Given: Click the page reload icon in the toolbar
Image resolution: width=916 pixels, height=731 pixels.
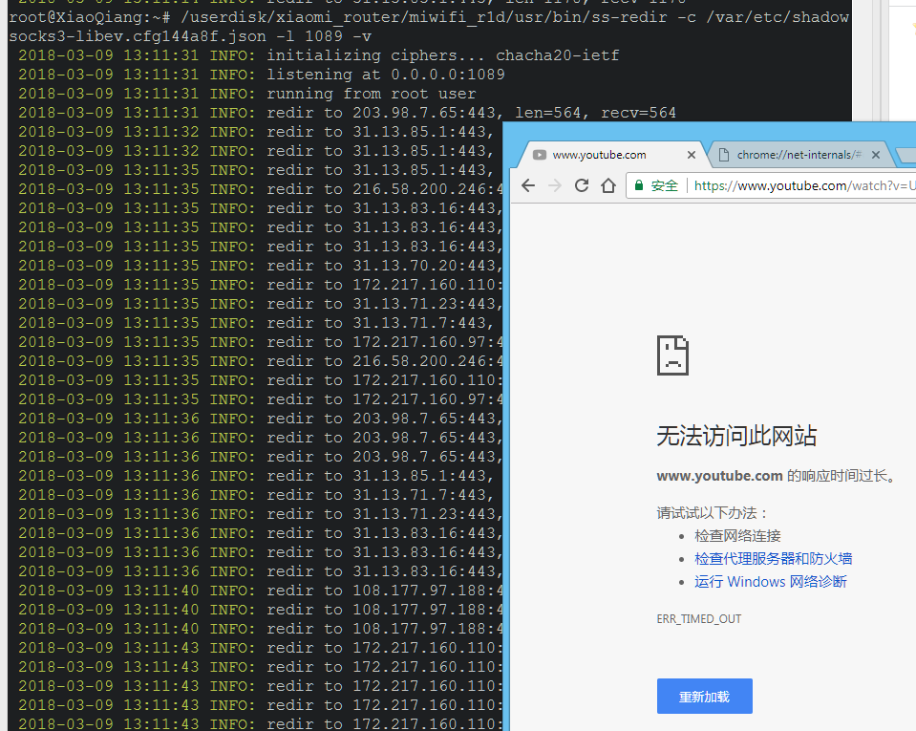Looking at the screenshot, I should click(x=581, y=185).
